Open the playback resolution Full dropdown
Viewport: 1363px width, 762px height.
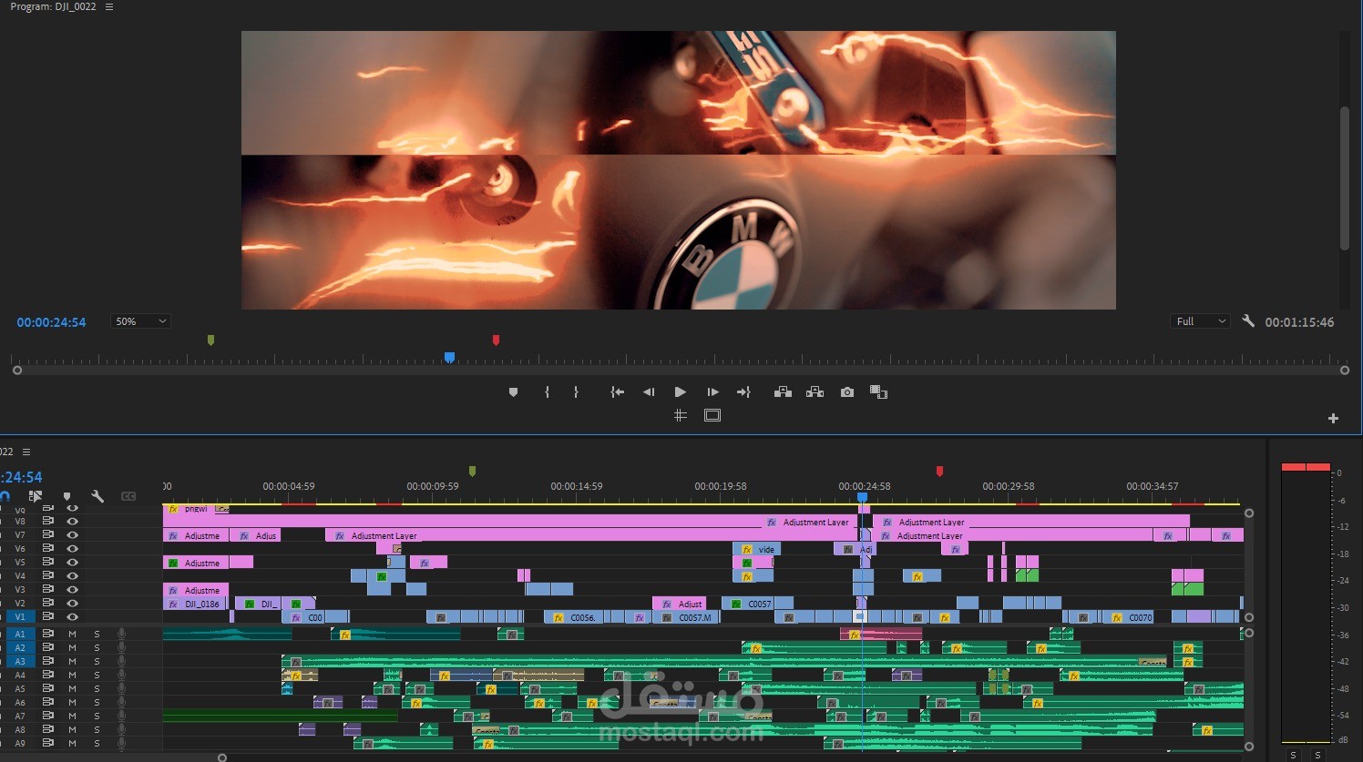point(1200,321)
